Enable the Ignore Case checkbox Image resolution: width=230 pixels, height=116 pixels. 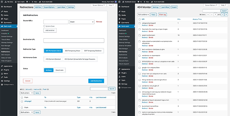pos(44,26)
